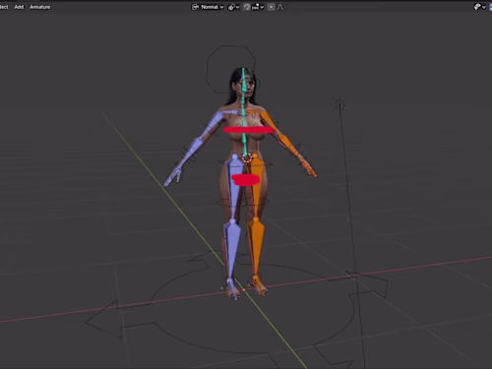The width and height of the screenshot is (492, 369).
Task: Click the proportional editing falloff icon
Action: (280, 7)
